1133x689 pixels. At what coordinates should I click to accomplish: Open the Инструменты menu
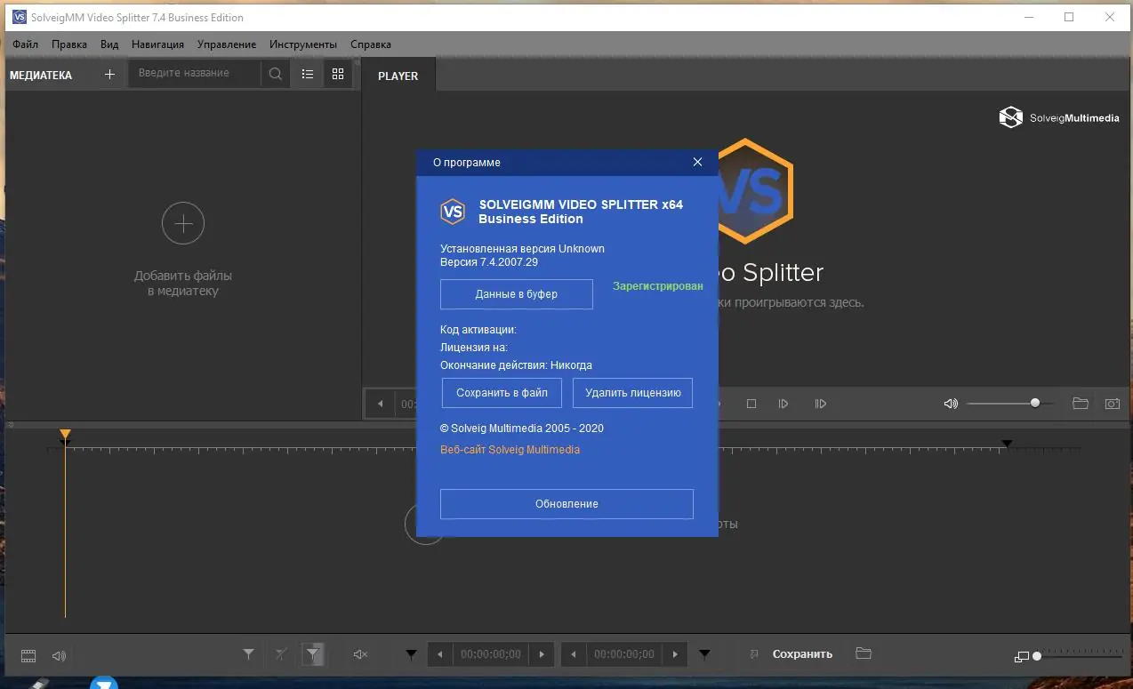pos(302,44)
